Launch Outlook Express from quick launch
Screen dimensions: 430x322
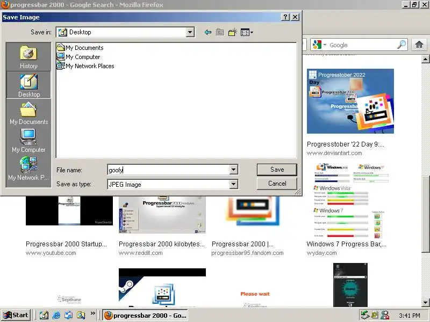69,315
